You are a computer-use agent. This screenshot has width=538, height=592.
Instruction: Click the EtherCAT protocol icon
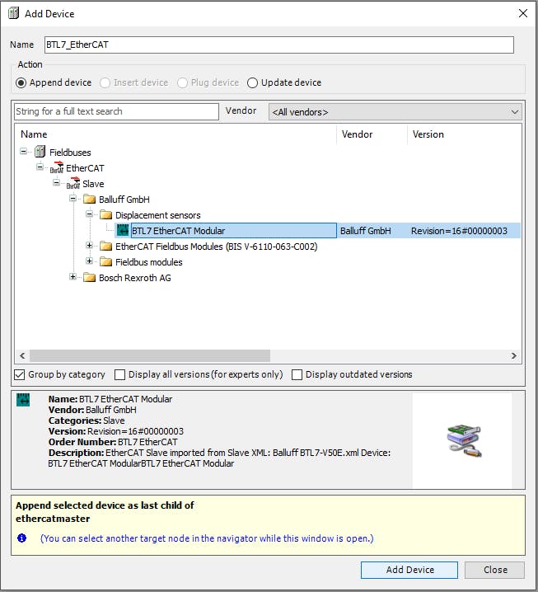tap(57, 167)
